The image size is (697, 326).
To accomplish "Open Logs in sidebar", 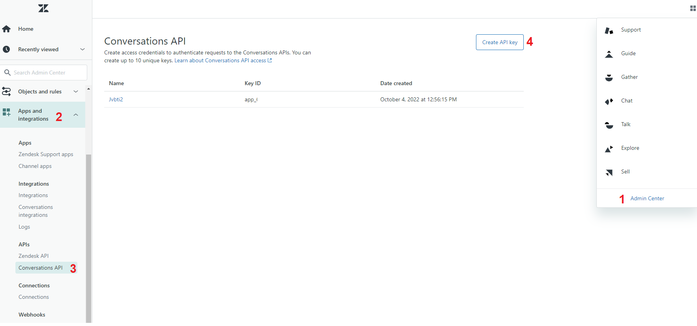I will coord(24,227).
